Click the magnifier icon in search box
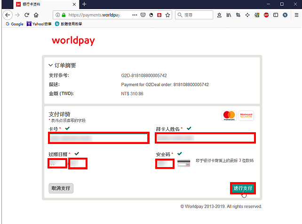 [x=180, y=15]
